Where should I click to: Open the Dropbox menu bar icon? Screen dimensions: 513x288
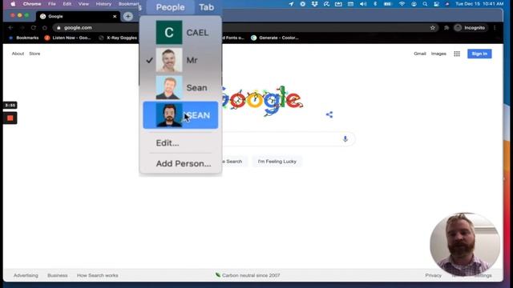pos(314,4)
